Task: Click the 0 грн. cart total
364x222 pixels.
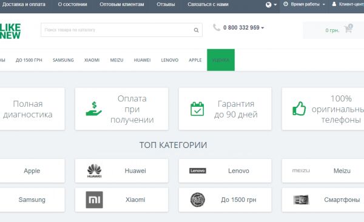Action: click(x=332, y=30)
